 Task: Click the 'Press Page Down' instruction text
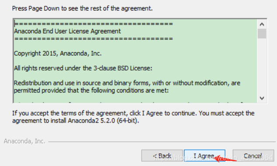(x=82, y=8)
